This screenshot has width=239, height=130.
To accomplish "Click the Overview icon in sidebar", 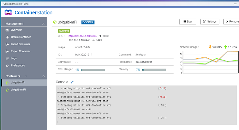I will click(x=7, y=30).
